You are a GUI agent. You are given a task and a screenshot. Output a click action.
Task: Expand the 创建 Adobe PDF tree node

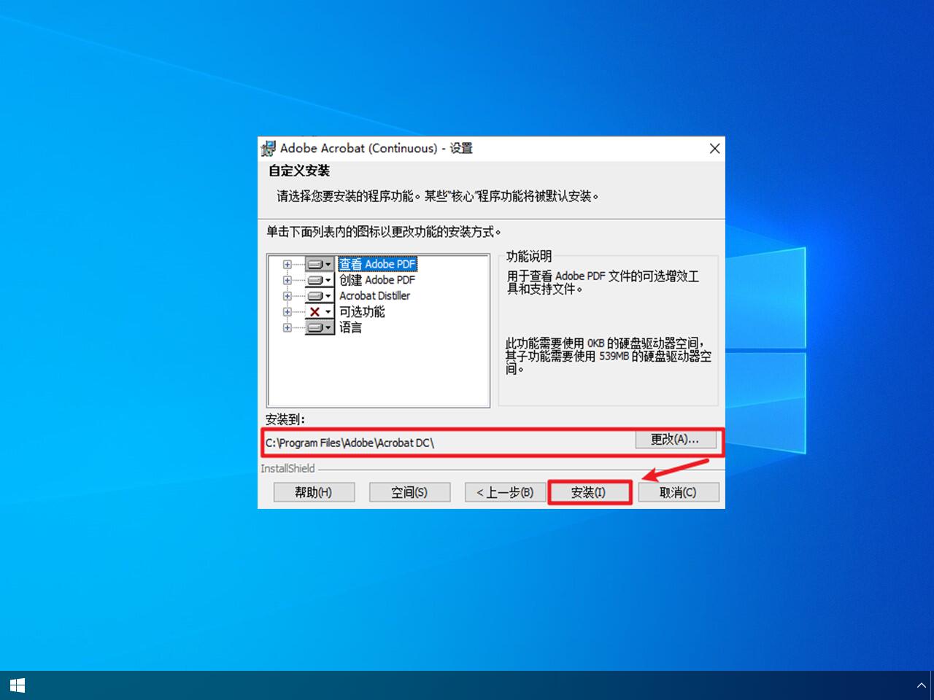pos(287,280)
